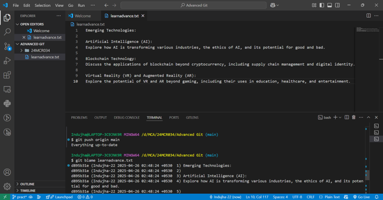
Task: Close the terminal panel
Action: (376, 117)
